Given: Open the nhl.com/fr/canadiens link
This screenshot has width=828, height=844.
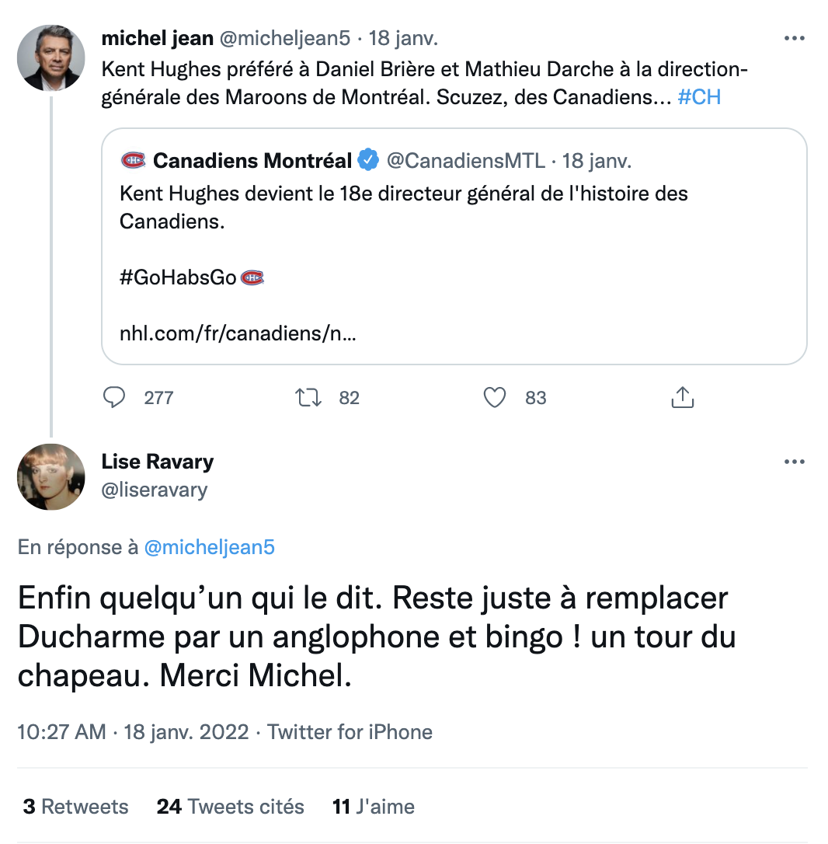Looking at the screenshot, I should point(238,334).
